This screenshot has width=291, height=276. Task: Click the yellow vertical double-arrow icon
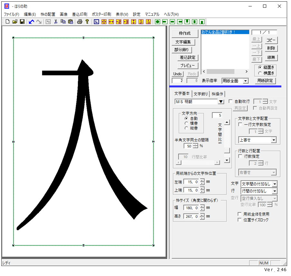(x=134, y=22)
